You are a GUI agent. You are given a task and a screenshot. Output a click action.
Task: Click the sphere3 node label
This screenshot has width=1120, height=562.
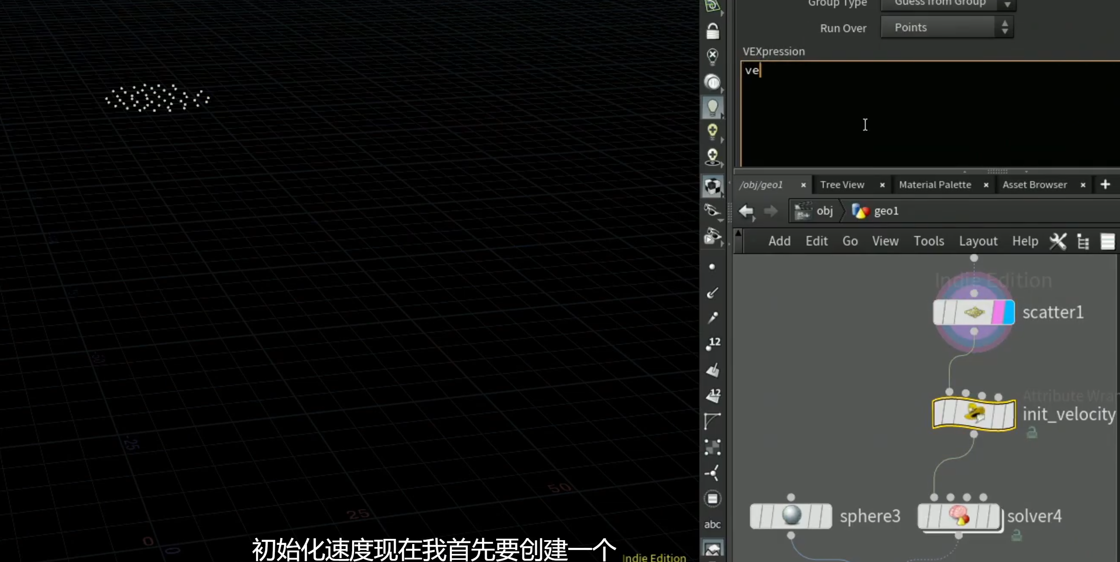pyautogui.click(x=870, y=517)
